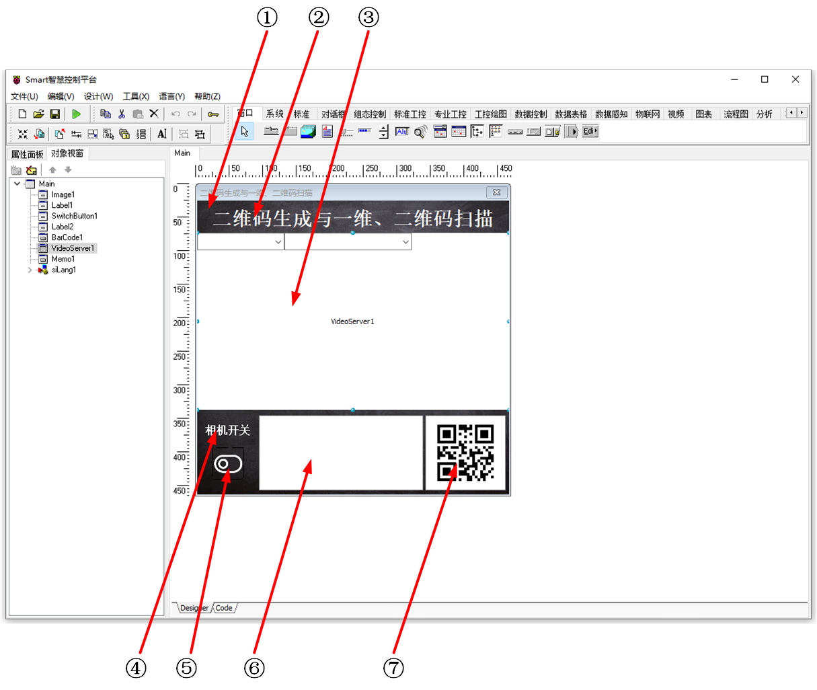The width and height of the screenshot is (817, 690).
Task: Switch to the 对象视窗 tab
Action: point(67,153)
